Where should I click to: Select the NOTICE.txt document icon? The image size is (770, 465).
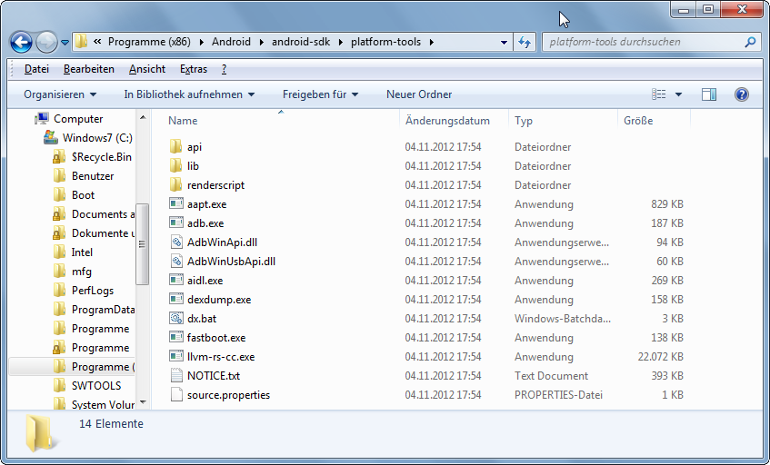pyautogui.click(x=176, y=376)
